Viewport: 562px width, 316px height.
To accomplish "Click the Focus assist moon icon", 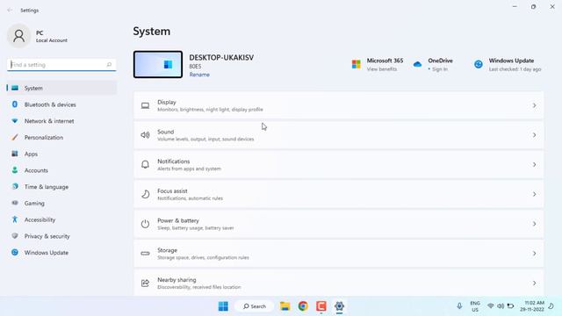I will coord(145,194).
